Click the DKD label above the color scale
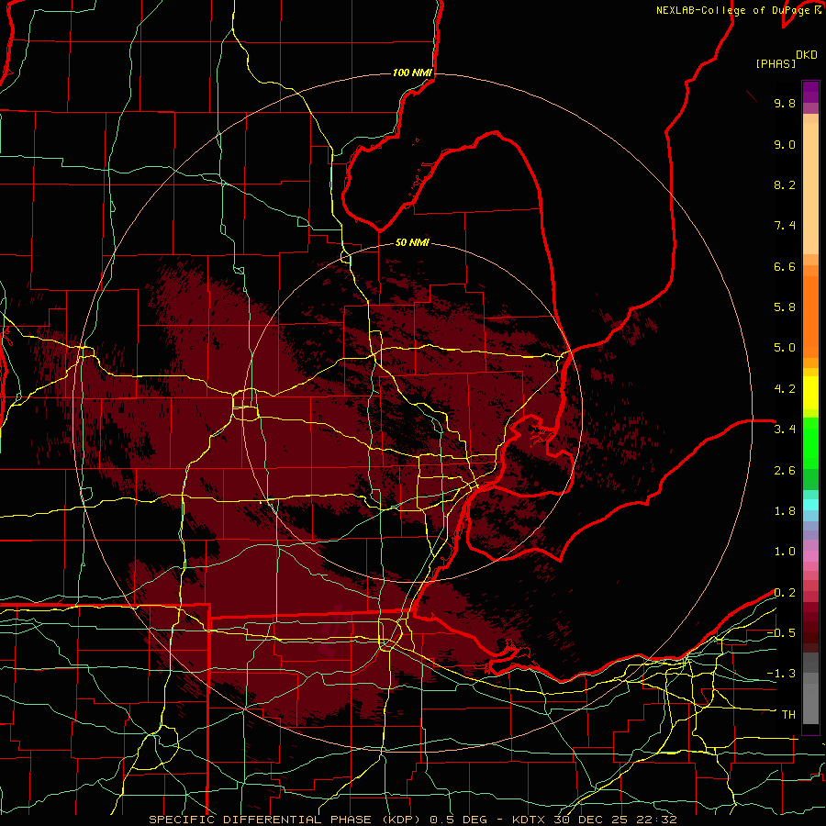Viewport: 826px width, 826px height. pyautogui.click(x=807, y=55)
